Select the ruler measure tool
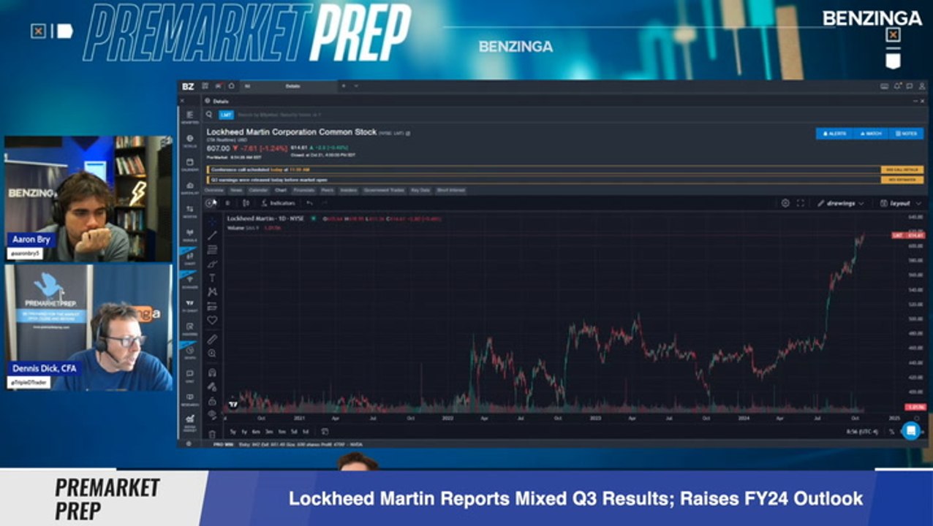The height and width of the screenshot is (526, 933). tap(212, 339)
